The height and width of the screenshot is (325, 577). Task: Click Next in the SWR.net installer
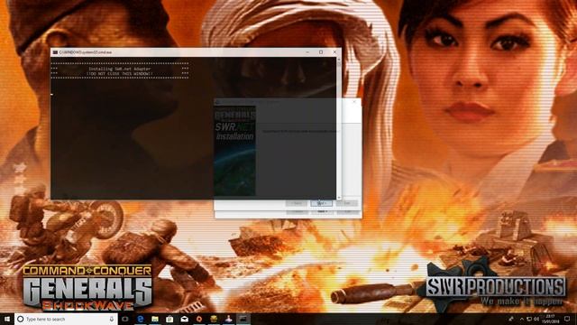[321, 203]
